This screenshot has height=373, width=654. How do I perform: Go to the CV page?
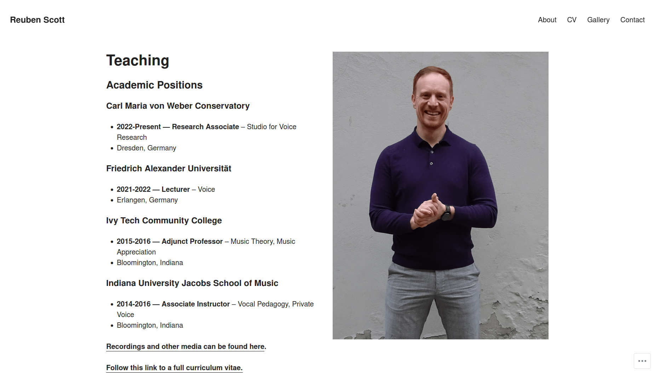point(572,20)
